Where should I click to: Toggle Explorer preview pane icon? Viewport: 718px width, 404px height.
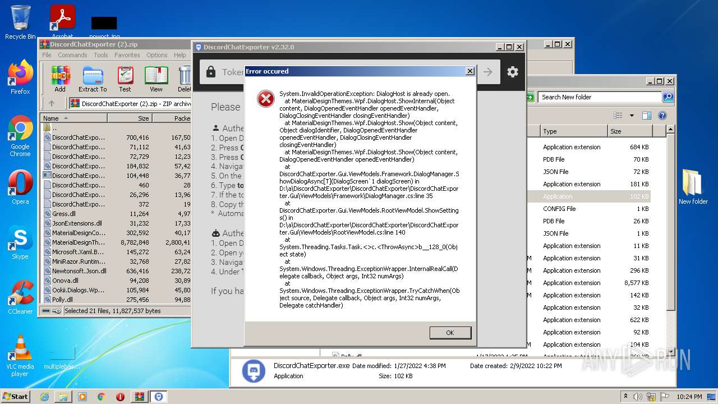tap(646, 116)
